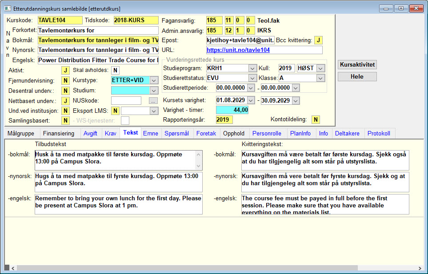
Task: Toggle the Samlingsbasert N field
Action: coord(65,120)
